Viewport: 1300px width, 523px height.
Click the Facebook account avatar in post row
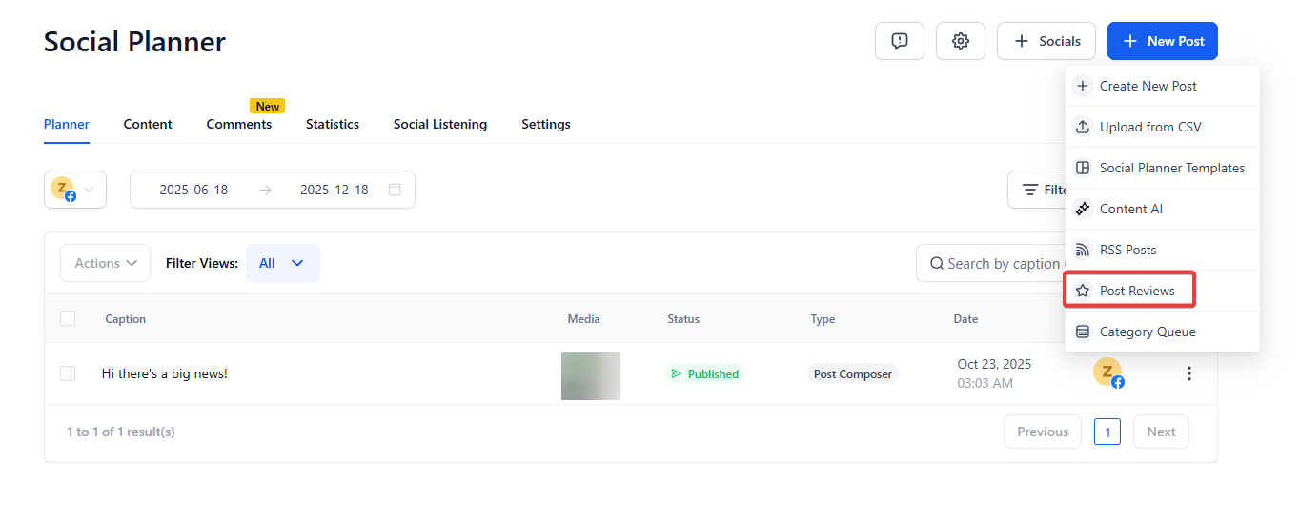[x=1107, y=373]
